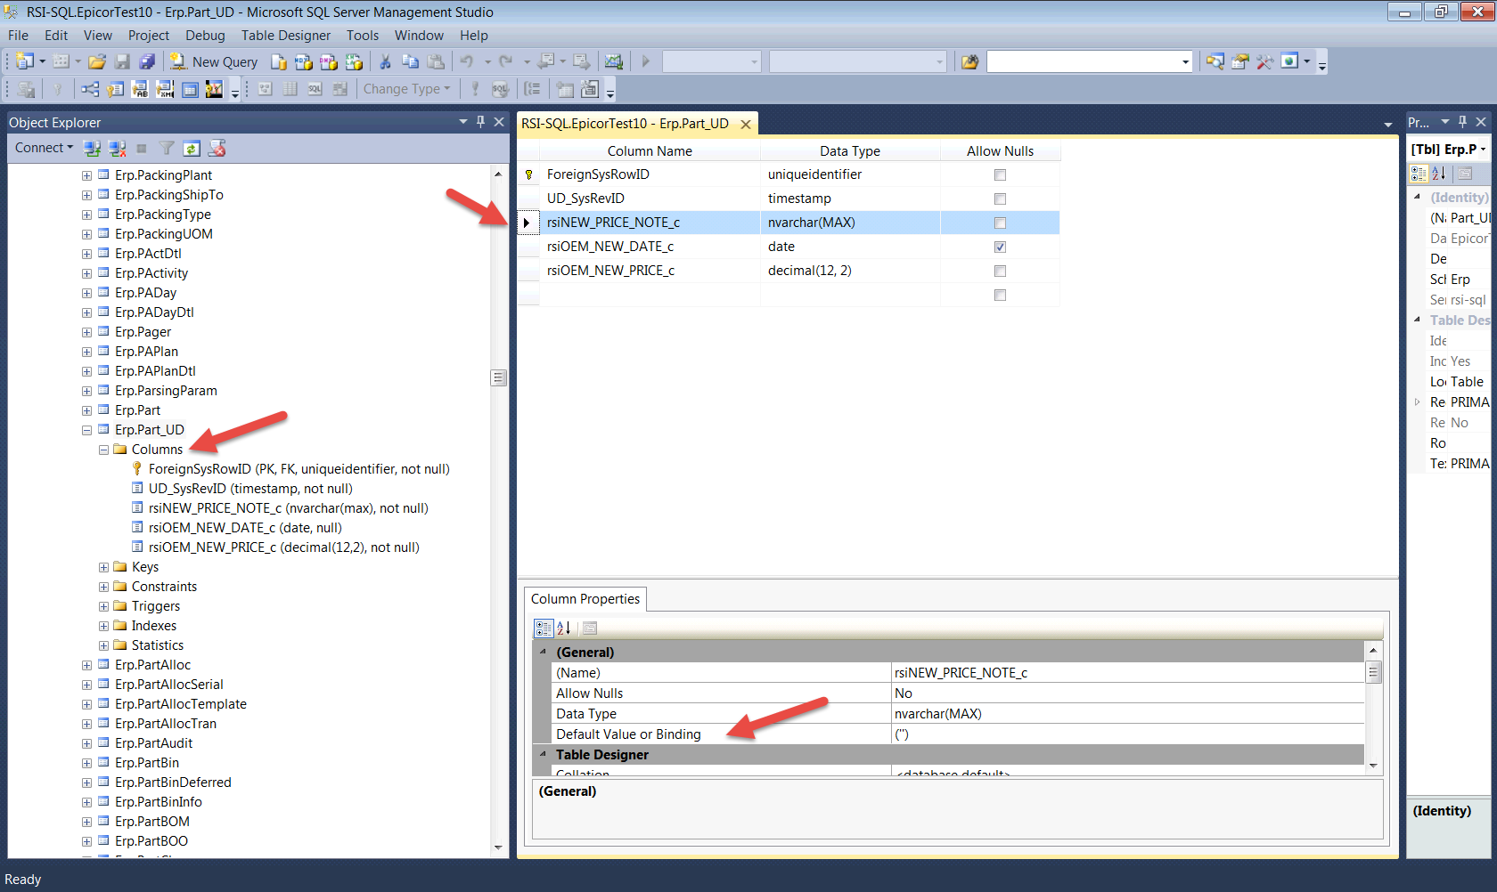Click the Analysis Services MDX Query icon
Screen dimensions: 1497x892
(304, 61)
